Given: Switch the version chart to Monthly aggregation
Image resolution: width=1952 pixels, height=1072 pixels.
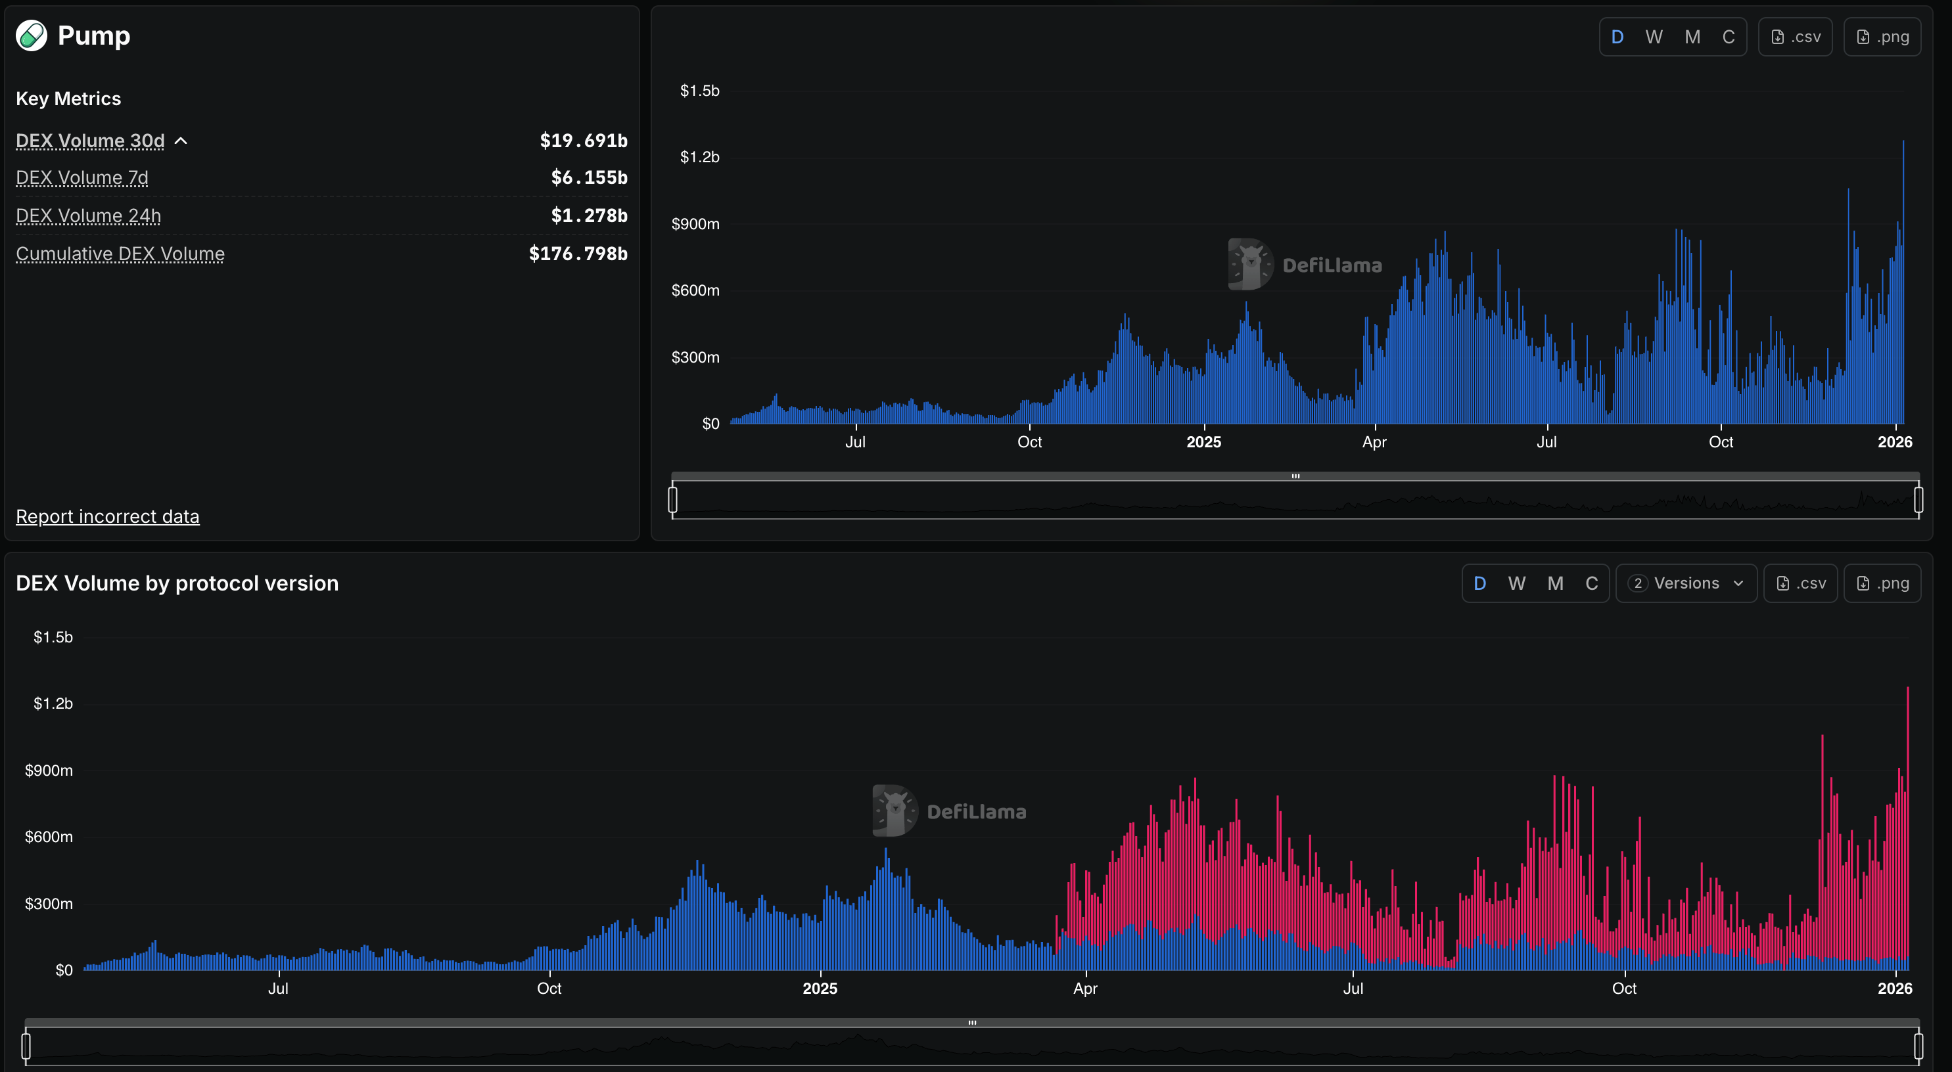Looking at the screenshot, I should tap(1556, 583).
